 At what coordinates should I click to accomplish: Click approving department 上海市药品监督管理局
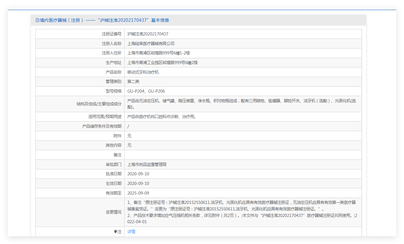point(147,164)
